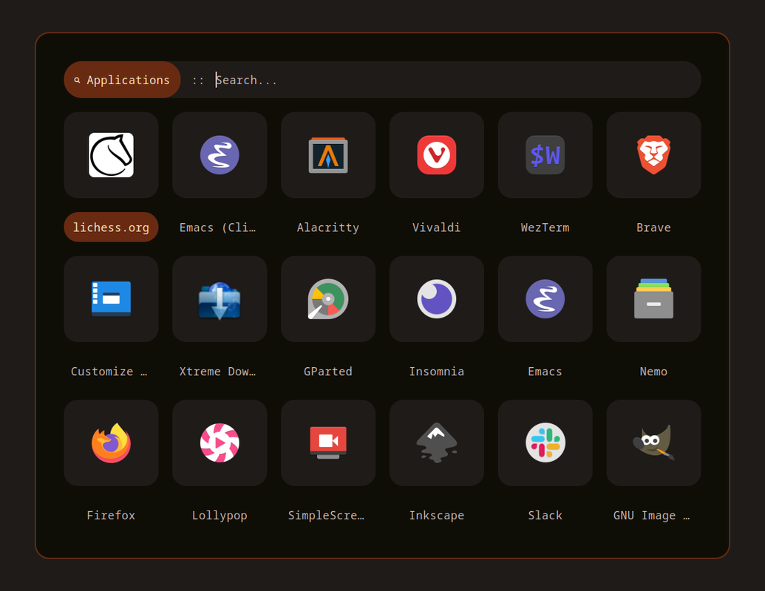
Task: Click the Lollypop text label
Action: pos(220,516)
